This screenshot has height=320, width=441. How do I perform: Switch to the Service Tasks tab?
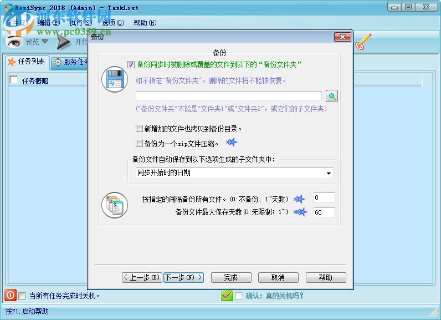[70, 62]
